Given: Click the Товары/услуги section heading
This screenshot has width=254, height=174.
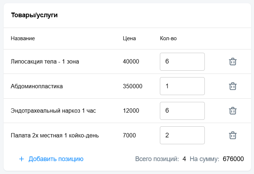Looking at the screenshot, I should [34, 15].
